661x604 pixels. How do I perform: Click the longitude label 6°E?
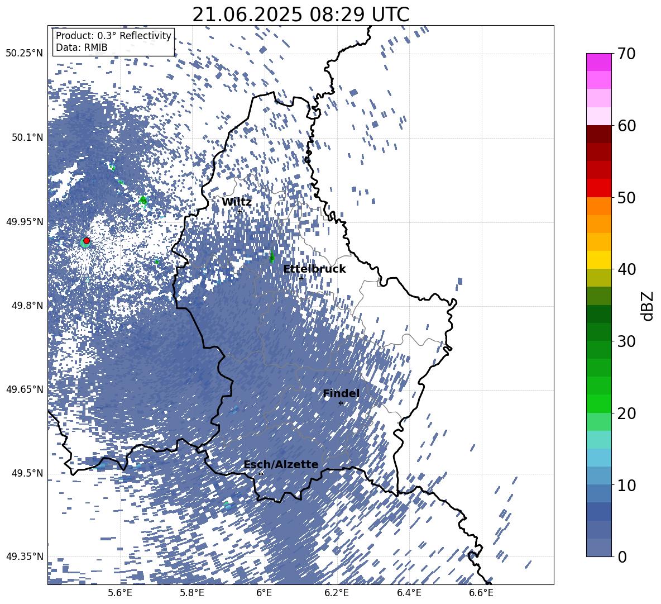(264, 593)
